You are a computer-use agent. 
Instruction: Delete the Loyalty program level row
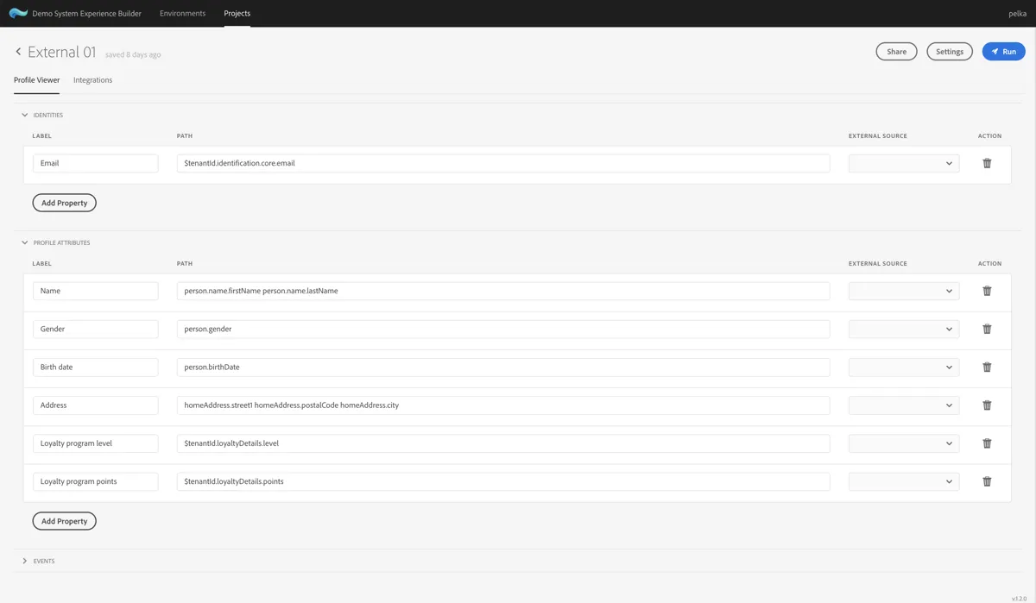987,443
